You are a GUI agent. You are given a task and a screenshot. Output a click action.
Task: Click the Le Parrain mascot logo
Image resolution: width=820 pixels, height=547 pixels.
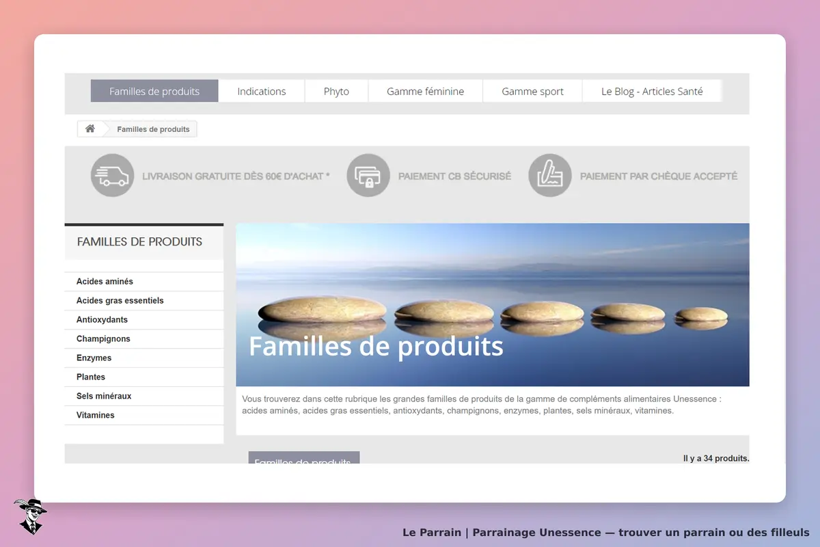(x=30, y=516)
